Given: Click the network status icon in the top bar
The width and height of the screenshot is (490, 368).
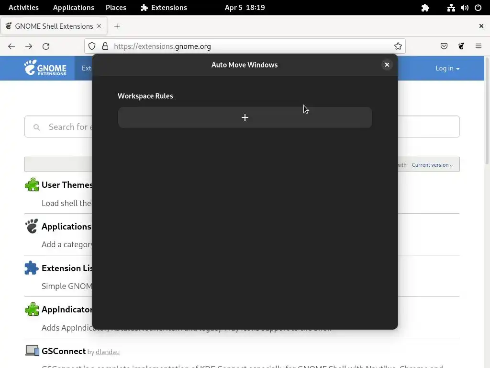Looking at the screenshot, I should [x=451, y=8].
